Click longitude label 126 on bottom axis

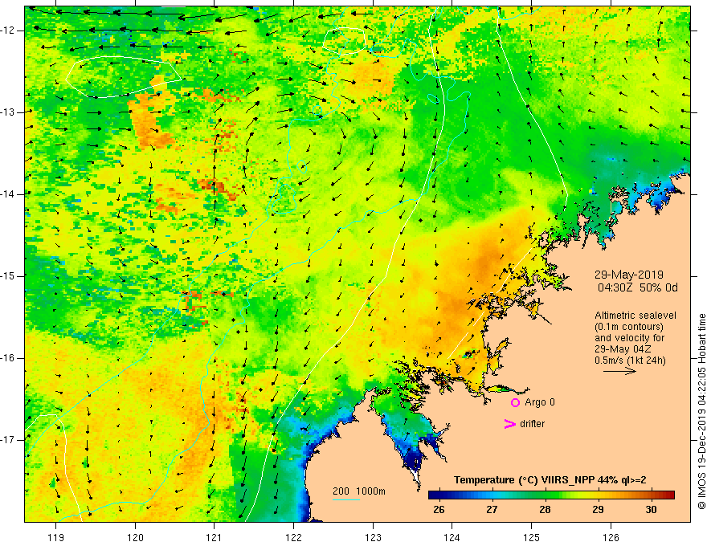(611, 537)
